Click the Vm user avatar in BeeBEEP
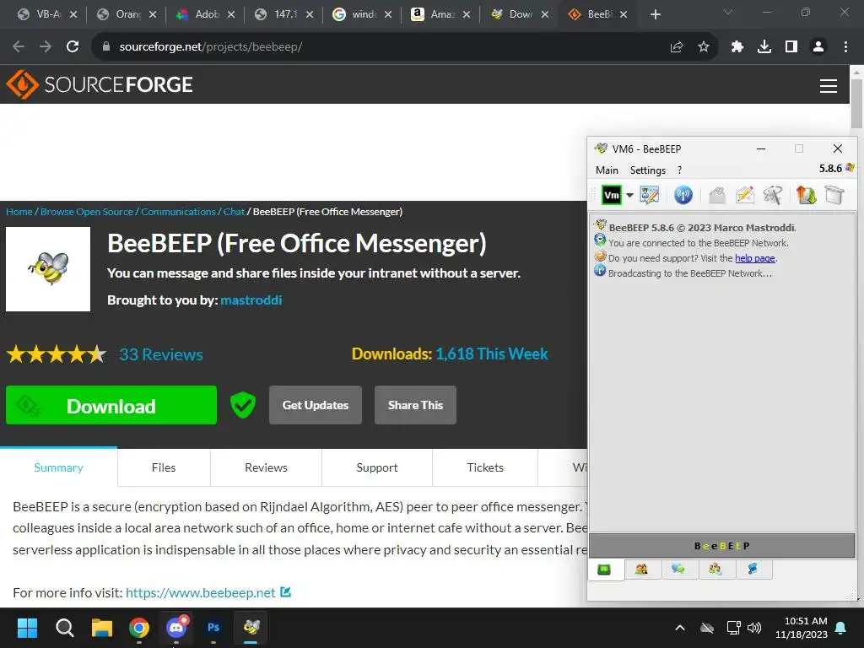The image size is (864, 648). pos(612,195)
